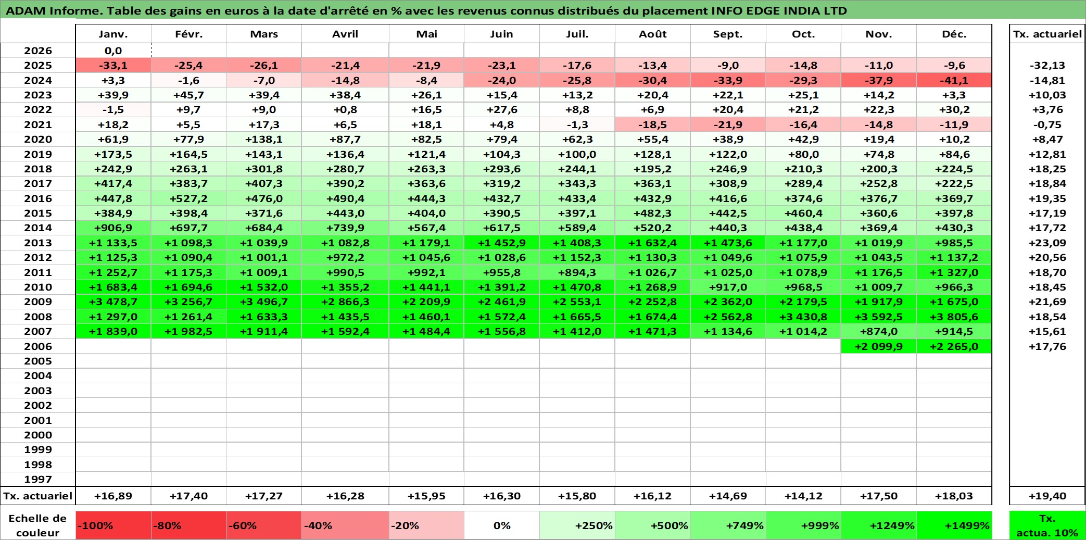1086x540 pixels.
Task: Select the +417,4 cell in 2017
Action: coord(113,183)
